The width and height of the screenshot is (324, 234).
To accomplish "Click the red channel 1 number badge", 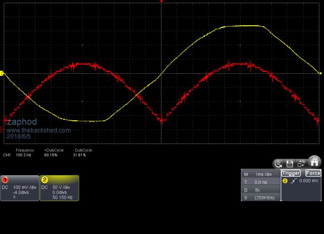I will point(5,179).
